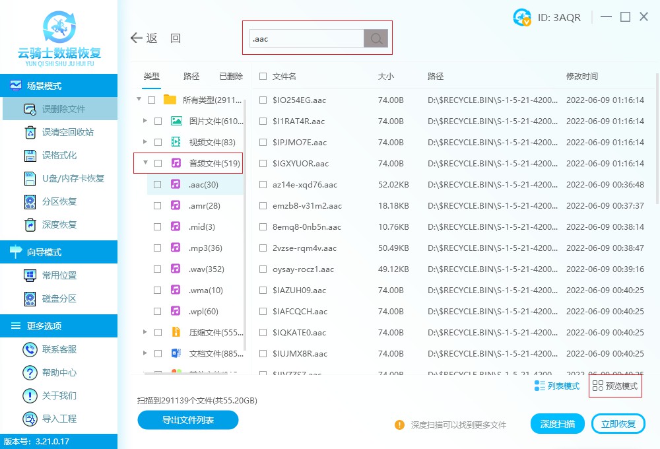Click the 导出文件列表 button
This screenshot has width=660, height=449.
click(x=188, y=420)
